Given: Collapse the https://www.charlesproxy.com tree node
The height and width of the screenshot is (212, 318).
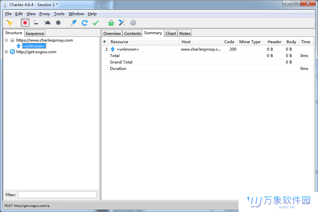Looking at the screenshot, I should tap(6, 40).
